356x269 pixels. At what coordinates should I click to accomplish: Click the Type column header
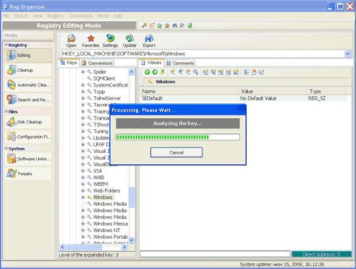click(x=326, y=91)
